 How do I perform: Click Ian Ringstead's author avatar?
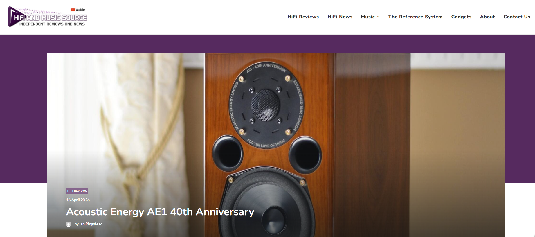tap(69, 224)
